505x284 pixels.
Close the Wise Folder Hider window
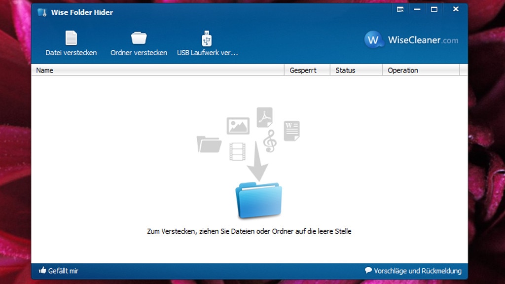point(456,9)
